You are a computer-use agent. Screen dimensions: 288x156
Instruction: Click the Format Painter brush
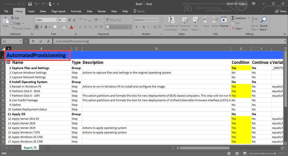(13, 28)
